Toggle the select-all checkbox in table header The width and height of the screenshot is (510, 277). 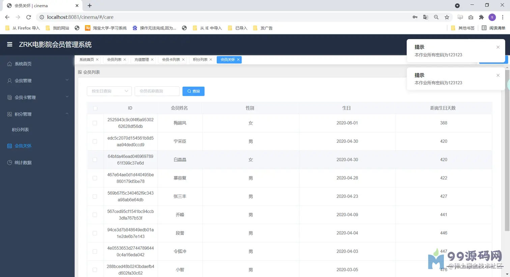(95, 108)
